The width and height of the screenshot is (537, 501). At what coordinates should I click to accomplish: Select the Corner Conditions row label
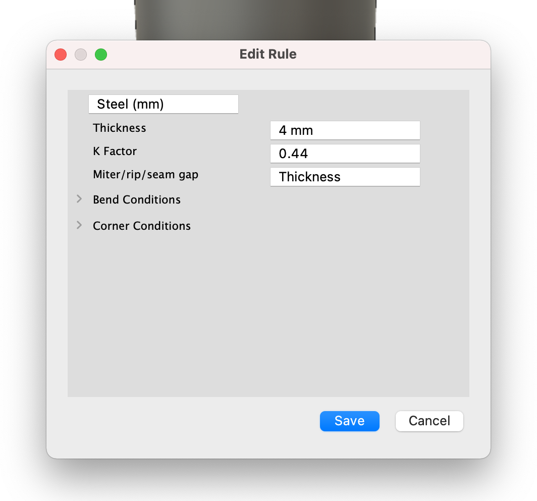point(142,226)
